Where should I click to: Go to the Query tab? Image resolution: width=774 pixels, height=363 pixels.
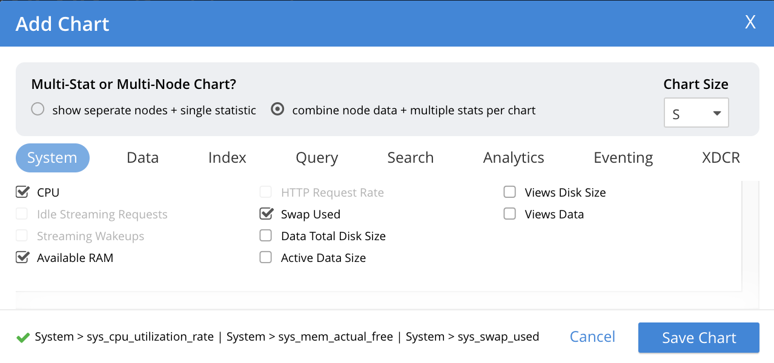coord(317,158)
